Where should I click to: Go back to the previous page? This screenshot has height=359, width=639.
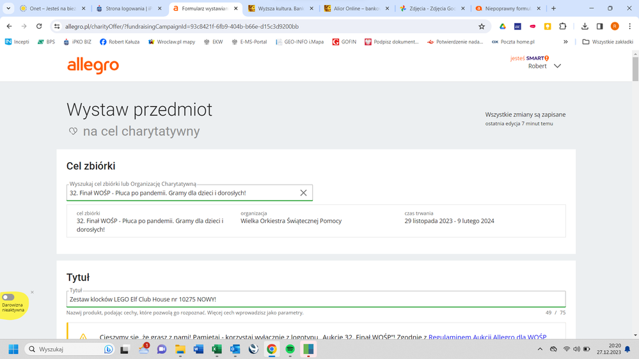tap(10, 26)
